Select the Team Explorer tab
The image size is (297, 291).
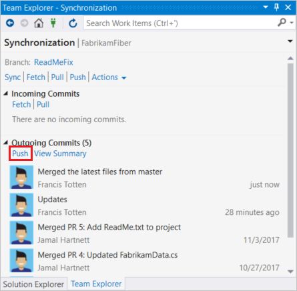pos(96,284)
